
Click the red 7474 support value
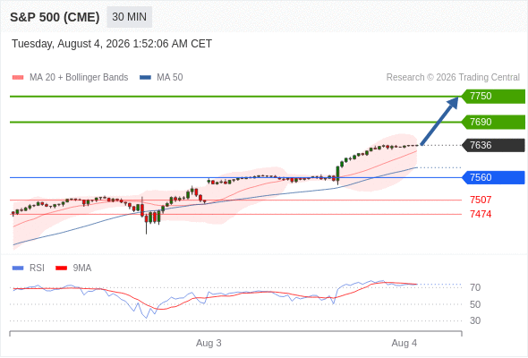[x=481, y=214]
